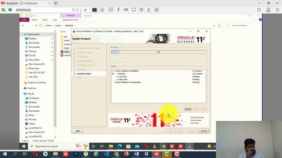This screenshot has height=158, width=282.
Task: Open AnyDesk file transfer icon
Action: click(102, 10)
